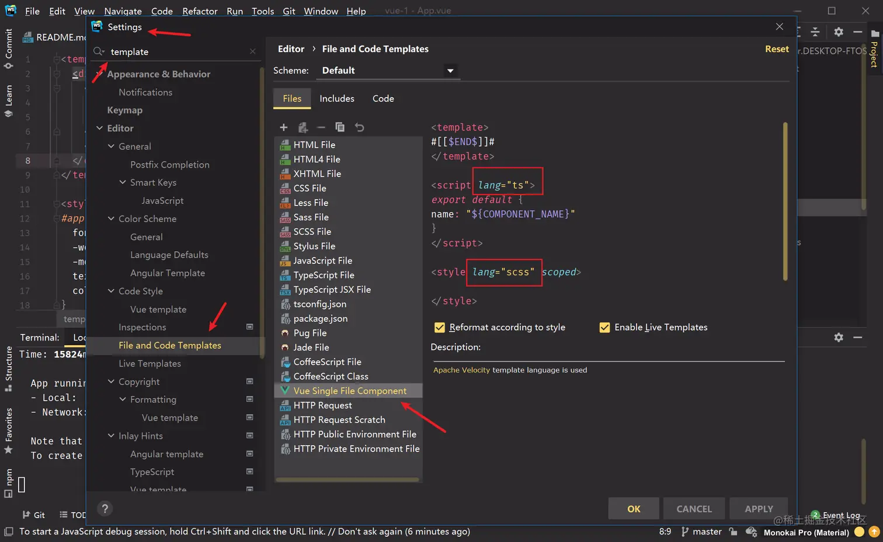This screenshot has width=883, height=542.
Task: Open the Favorites tool window
Action: pyautogui.click(x=8, y=430)
